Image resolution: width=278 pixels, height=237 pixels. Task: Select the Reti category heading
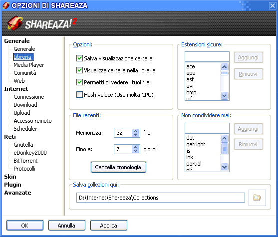[x=10, y=137]
